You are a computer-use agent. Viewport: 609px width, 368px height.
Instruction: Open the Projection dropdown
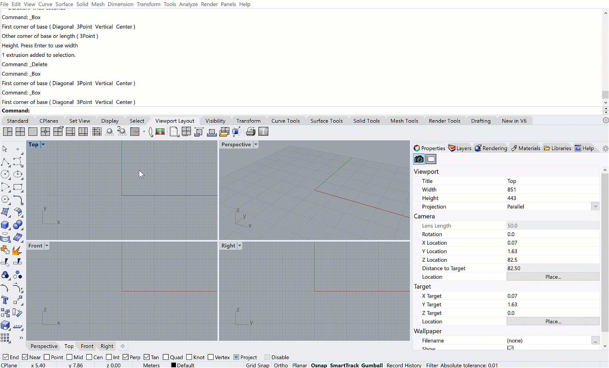(x=595, y=206)
